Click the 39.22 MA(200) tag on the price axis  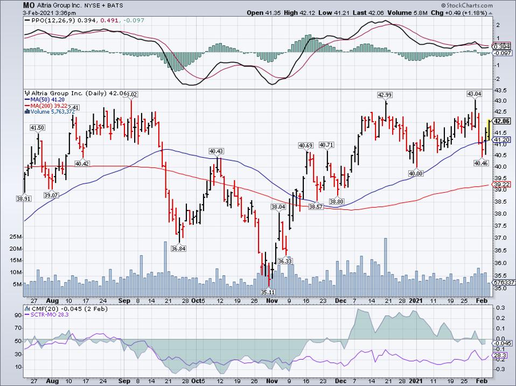[502, 185]
